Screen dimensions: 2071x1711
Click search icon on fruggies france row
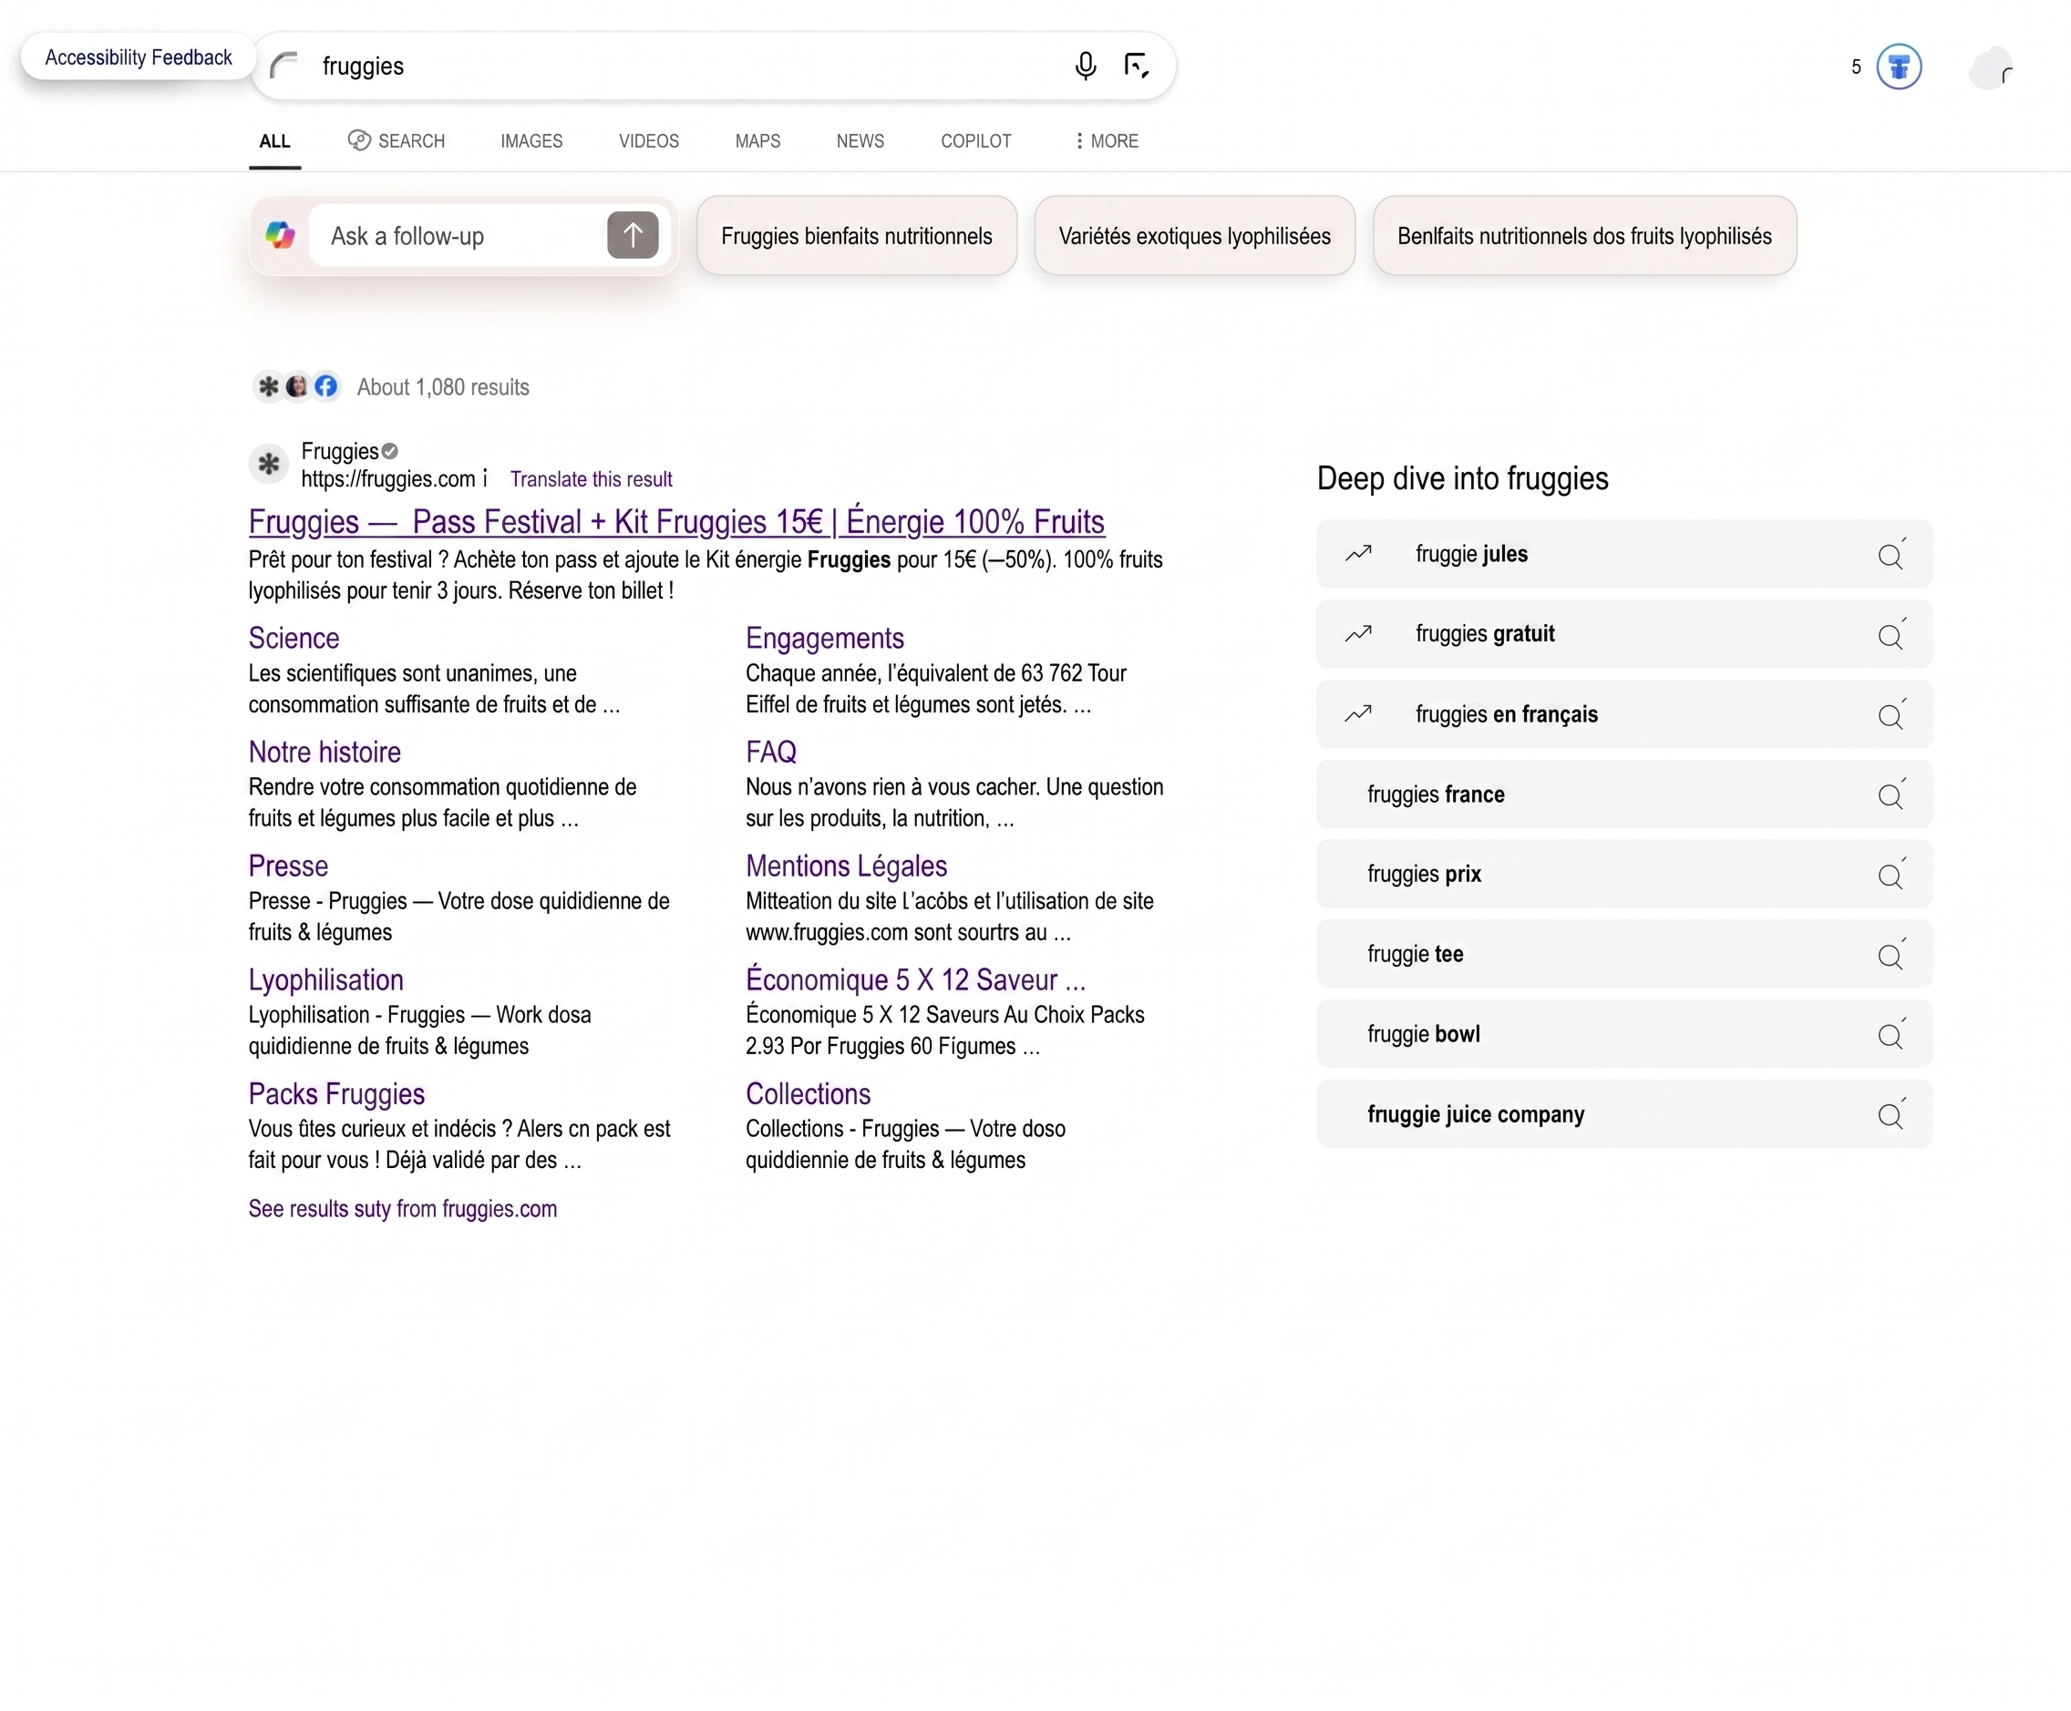pos(1891,794)
